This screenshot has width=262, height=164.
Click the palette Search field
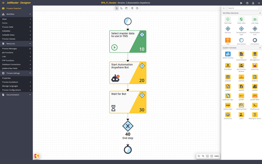pos(243,8)
